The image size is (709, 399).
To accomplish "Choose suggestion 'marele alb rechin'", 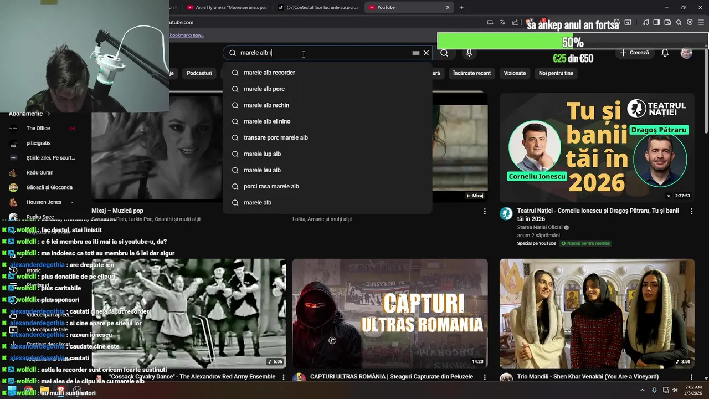I will point(327,105).
